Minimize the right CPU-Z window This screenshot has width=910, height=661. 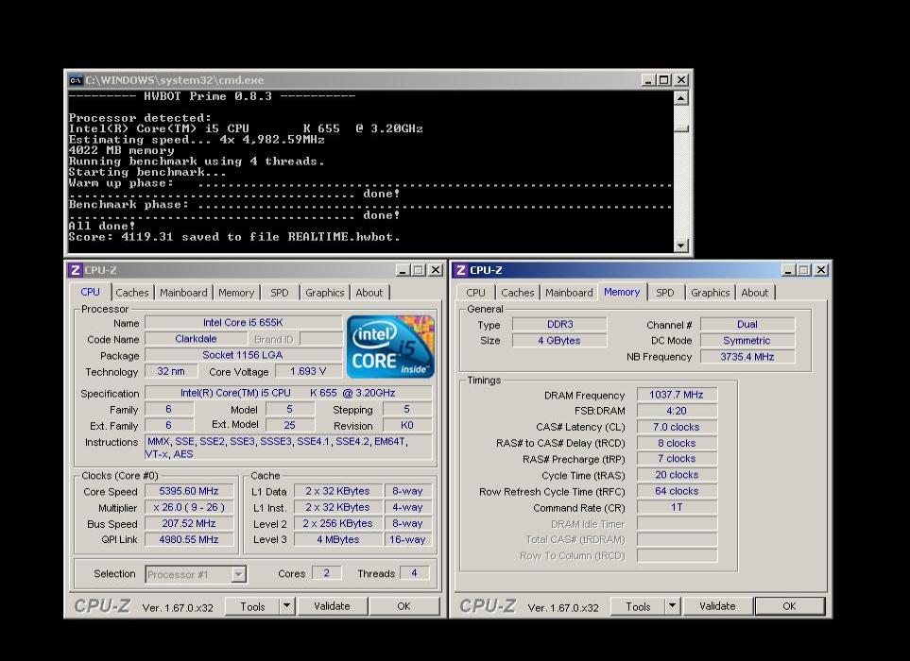pos(787,270)
